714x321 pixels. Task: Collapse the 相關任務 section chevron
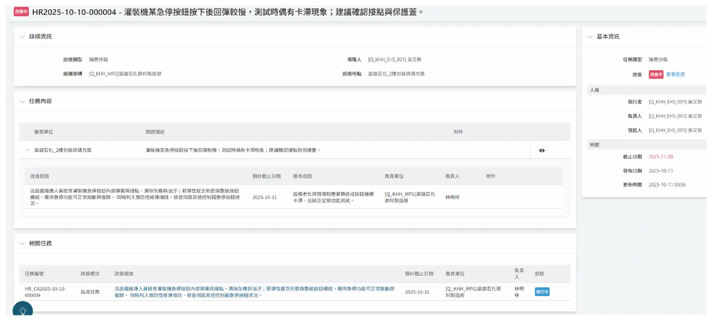click(22, 244)
